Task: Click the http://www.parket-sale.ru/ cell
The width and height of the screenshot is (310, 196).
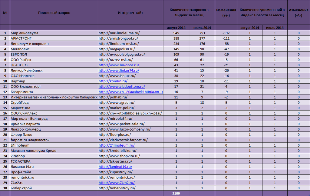Action: pos(130,124)
